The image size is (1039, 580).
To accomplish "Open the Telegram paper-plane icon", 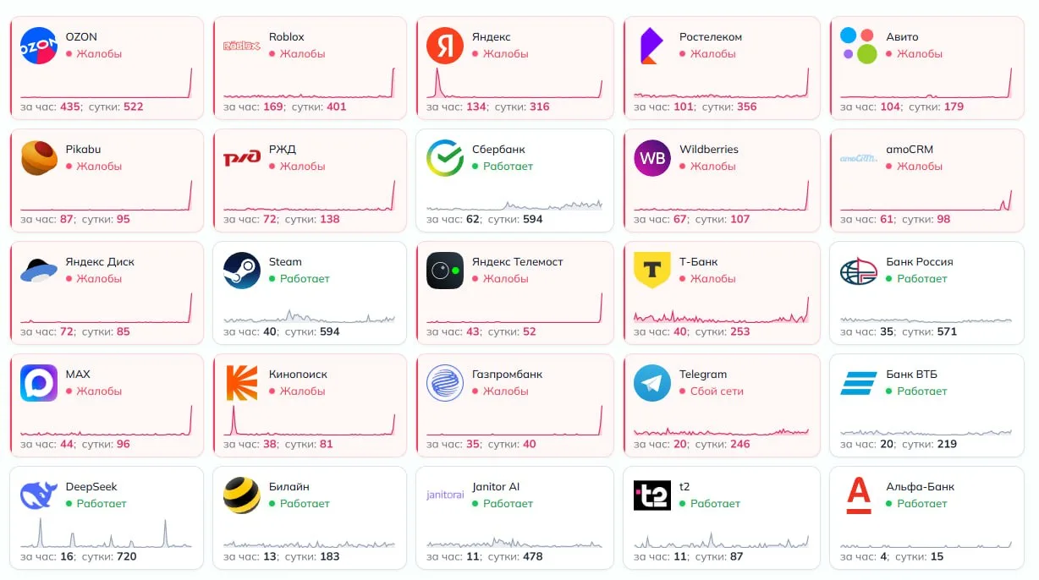I will [652, 383].
